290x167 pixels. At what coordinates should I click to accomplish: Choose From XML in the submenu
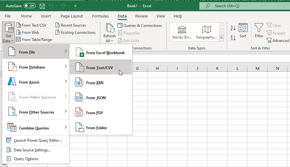coord(101,83)
